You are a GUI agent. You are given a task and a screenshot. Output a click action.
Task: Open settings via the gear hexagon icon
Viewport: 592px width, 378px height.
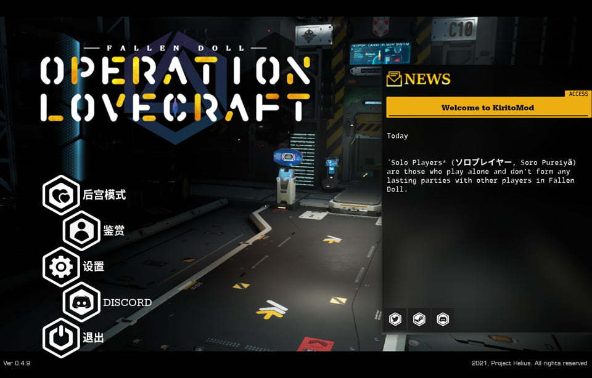pos(61,267)
